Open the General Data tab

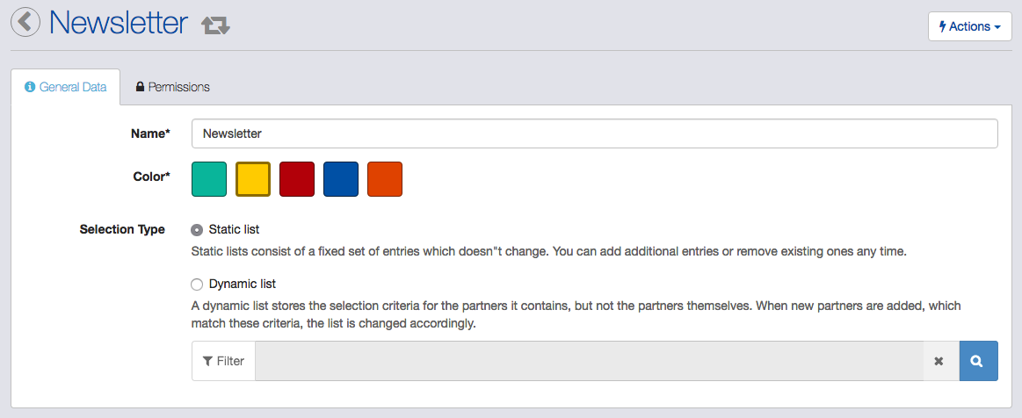(66, 87)
